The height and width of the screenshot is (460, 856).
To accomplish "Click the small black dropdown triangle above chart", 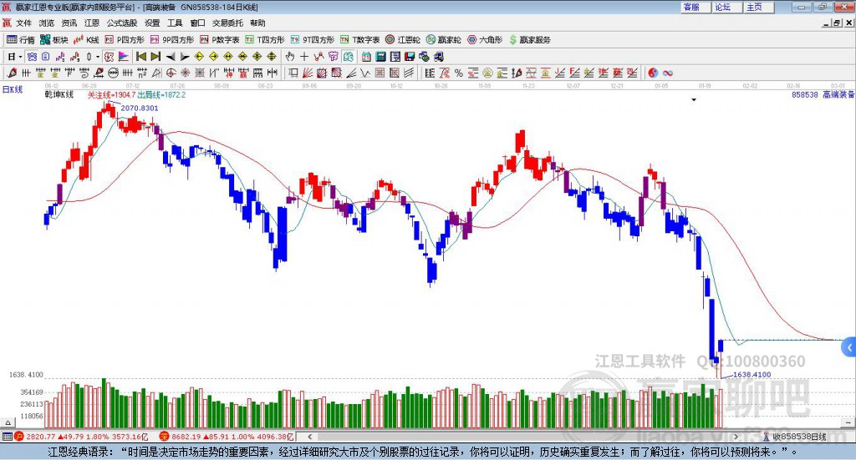I will [x=694, y=99].
